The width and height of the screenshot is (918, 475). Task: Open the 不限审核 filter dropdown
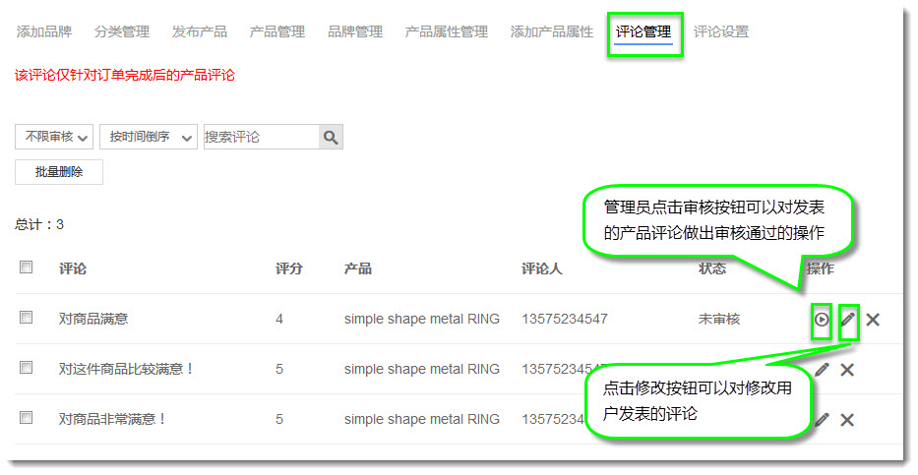[x=54, y=138]
